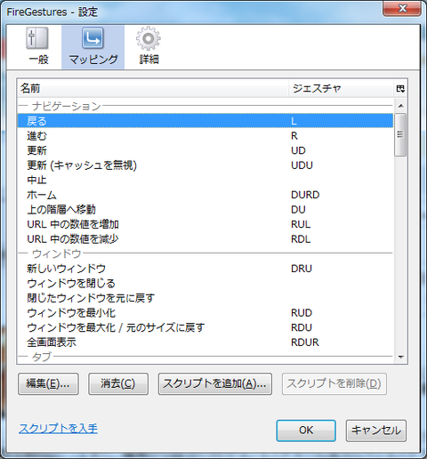Screen dimensions: 427x459
Task: Switch to the マッピング tab
Action: click(x=93, y=47)
